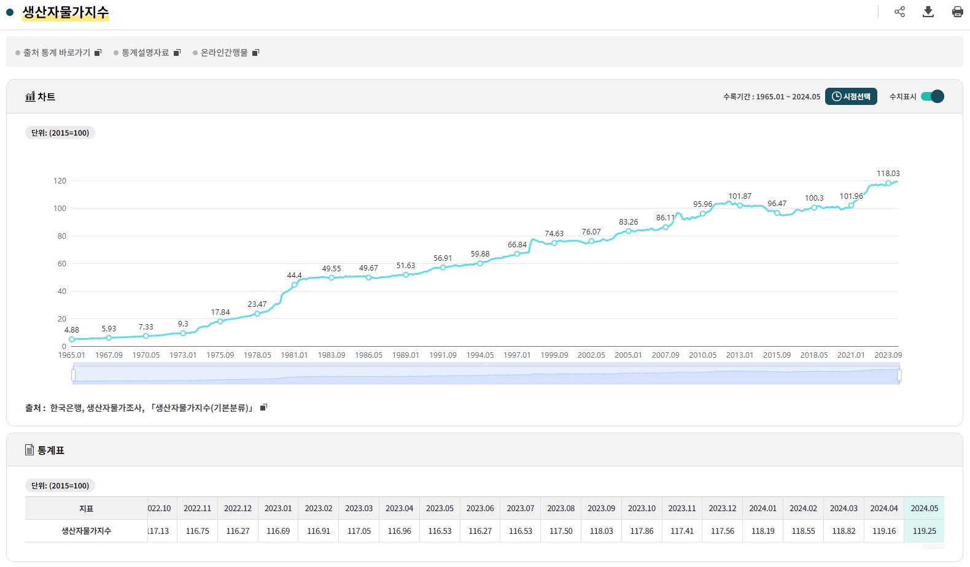Click the 2024.04 column header
This screenshot has width=970, height=567.
coord(884,508)
